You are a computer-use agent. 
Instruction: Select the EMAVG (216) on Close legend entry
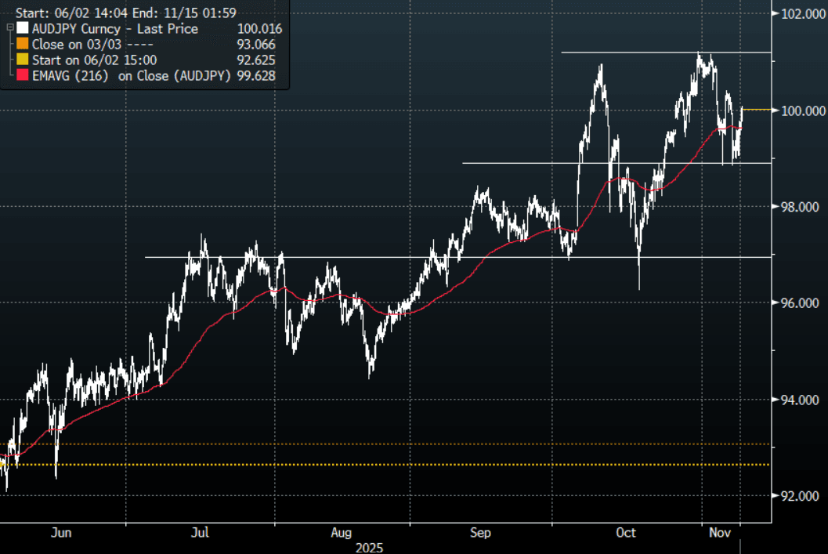tap(131, 76)
